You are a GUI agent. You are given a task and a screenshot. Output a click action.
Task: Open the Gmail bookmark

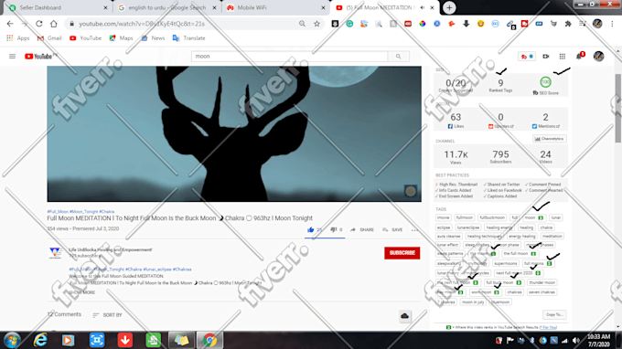click(x=49, y=38)
